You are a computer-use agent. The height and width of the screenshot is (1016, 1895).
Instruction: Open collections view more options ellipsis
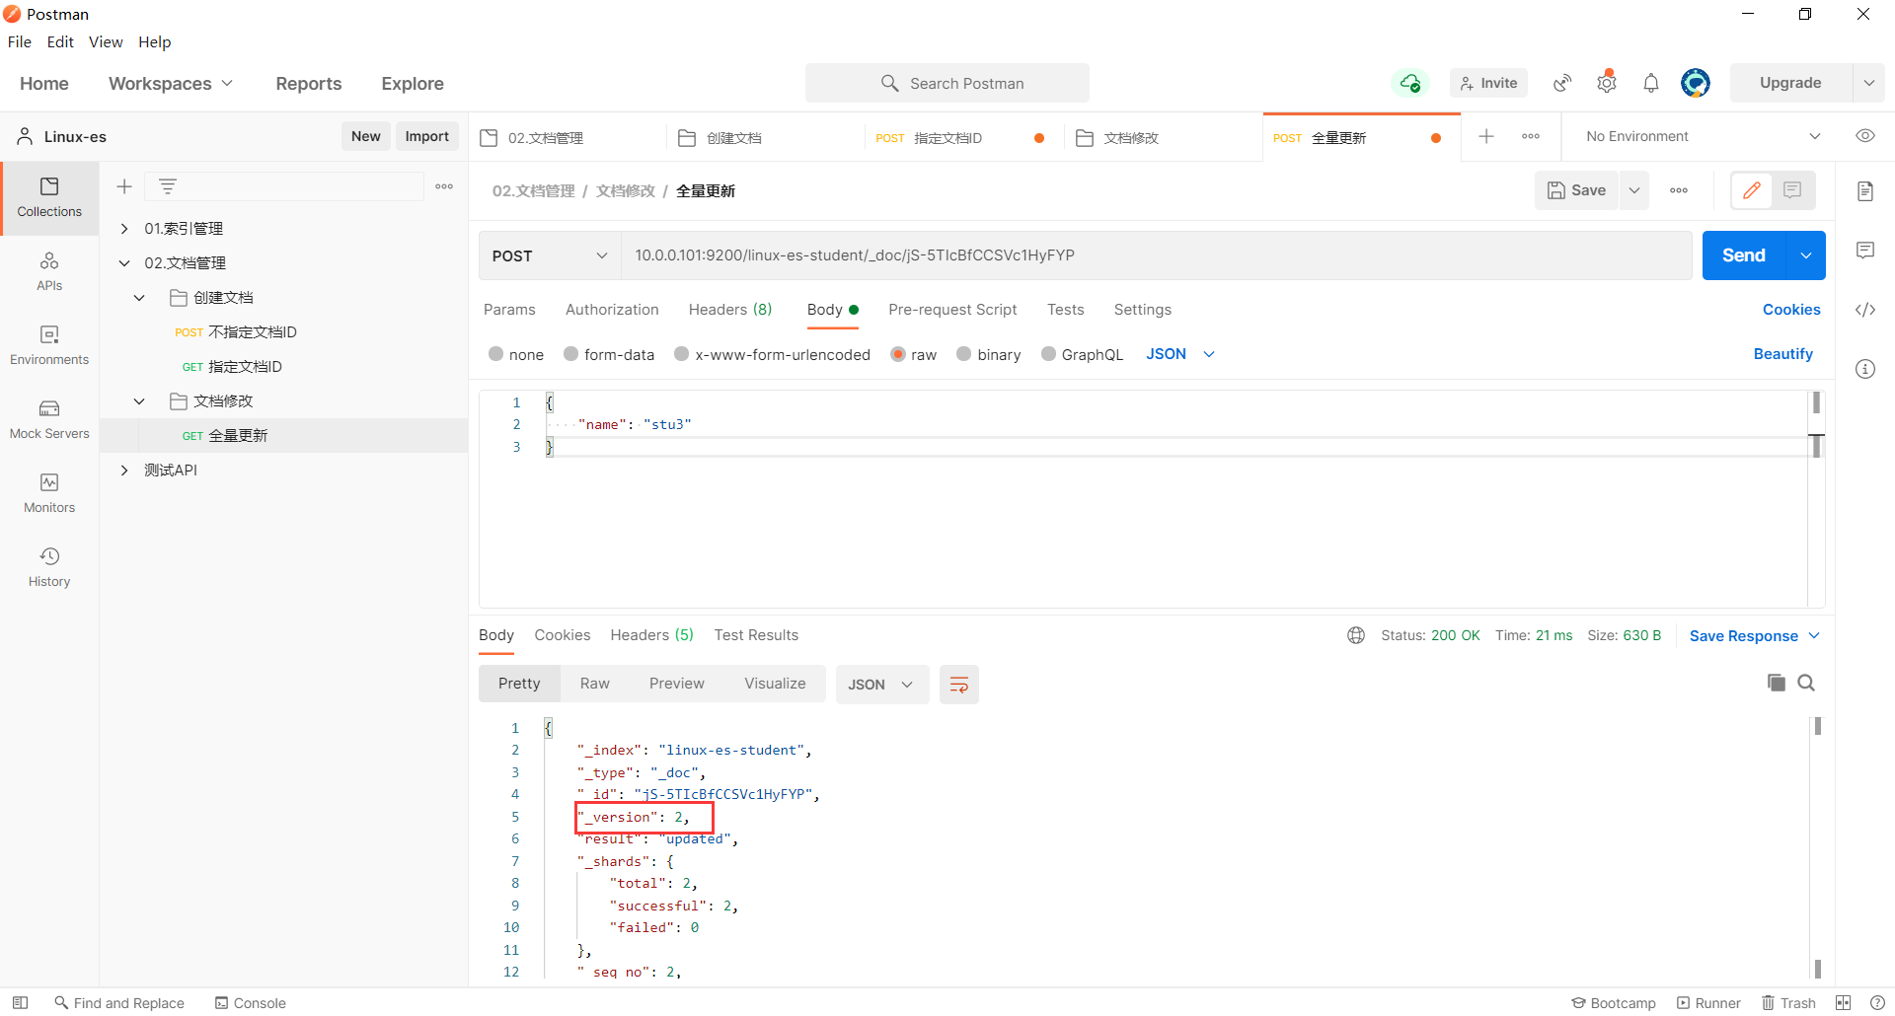click(x=444, y=186)
